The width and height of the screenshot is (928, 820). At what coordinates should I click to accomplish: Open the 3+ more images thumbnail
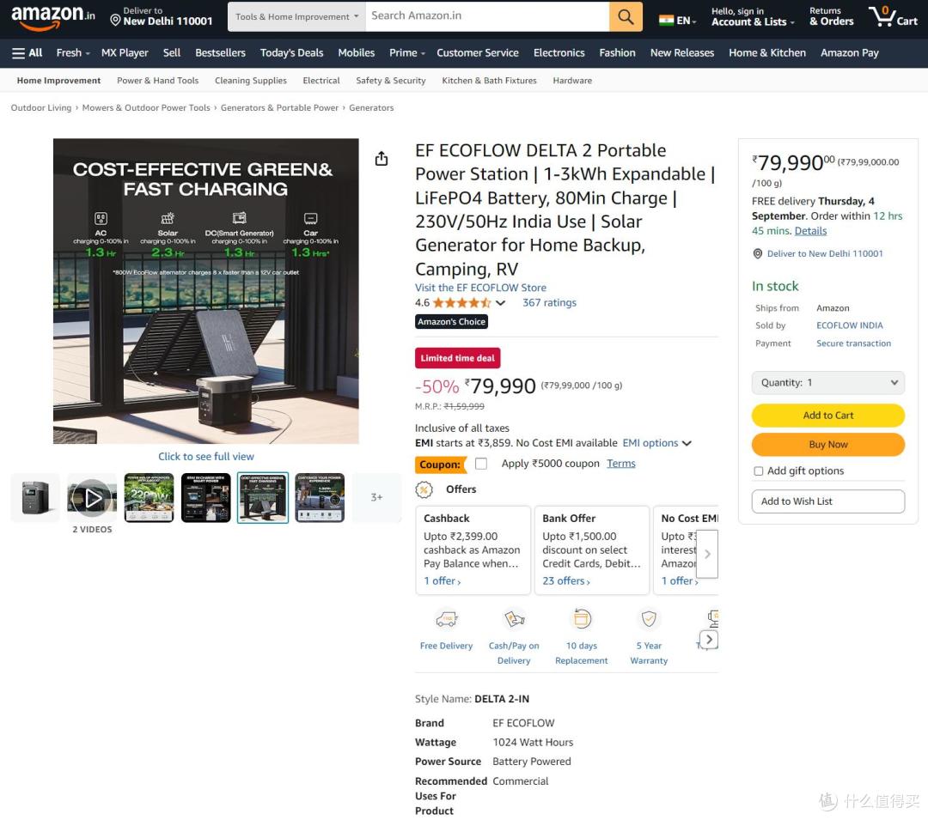[x=377, y=498]
